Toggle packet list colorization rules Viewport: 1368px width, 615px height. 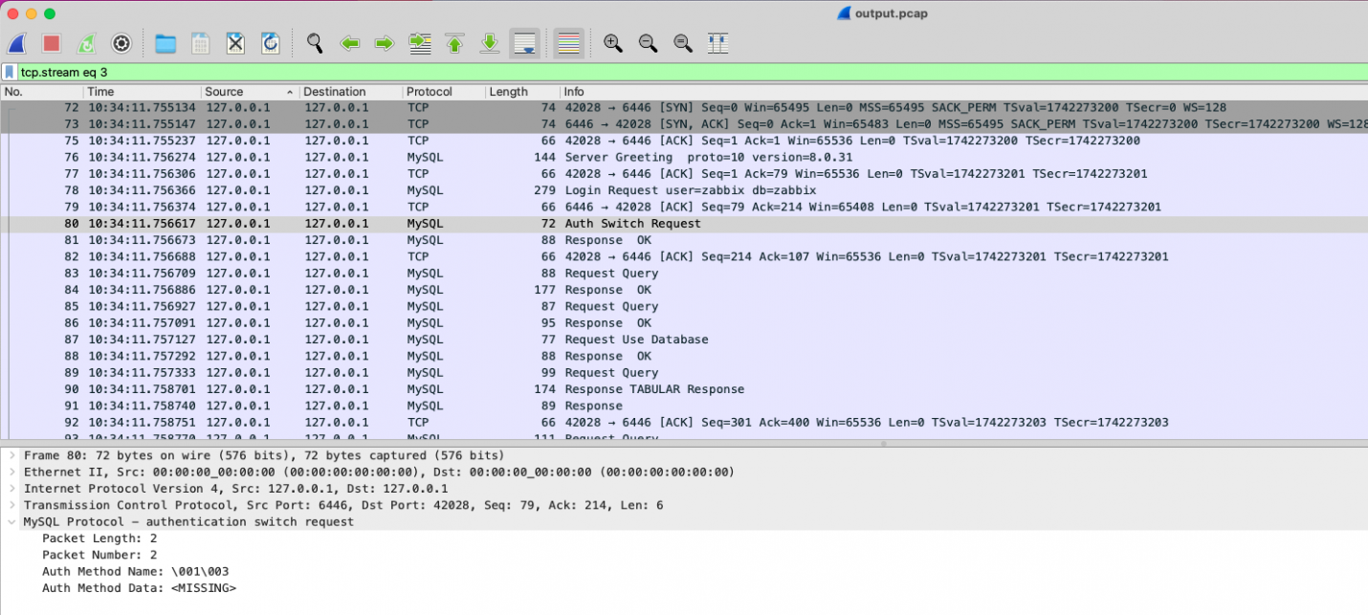(568, 43)
